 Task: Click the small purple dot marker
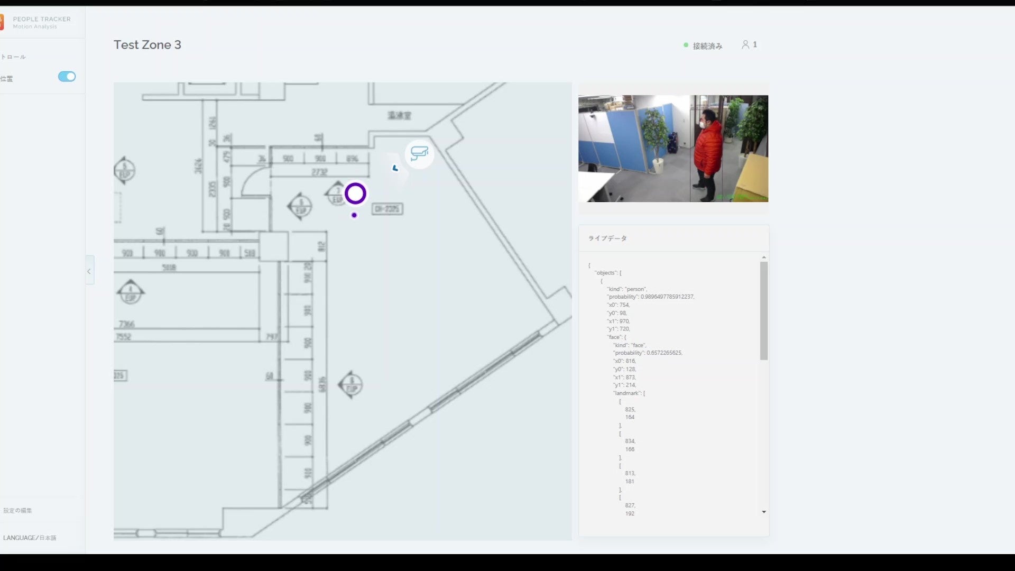tap(354, 215)
